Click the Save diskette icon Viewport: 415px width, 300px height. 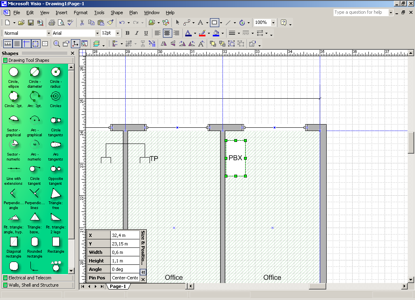click(31, 23)
